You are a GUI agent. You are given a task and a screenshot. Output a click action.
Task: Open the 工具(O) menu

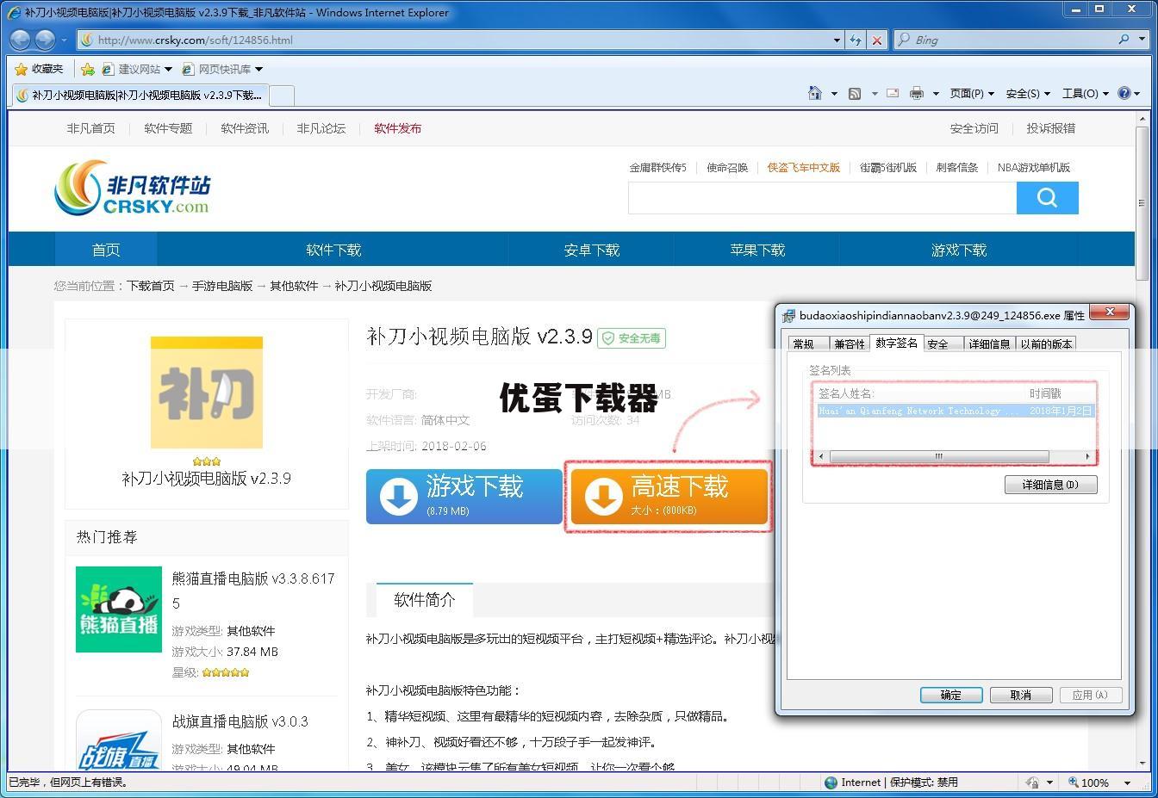(x=1085, y=93)
